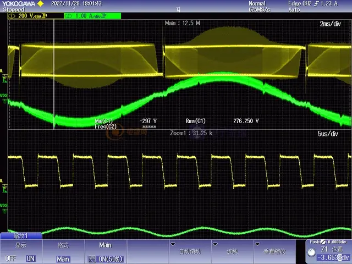Click the -297 V measurement value
Screen dimensions: 352x264
[148, 121]
